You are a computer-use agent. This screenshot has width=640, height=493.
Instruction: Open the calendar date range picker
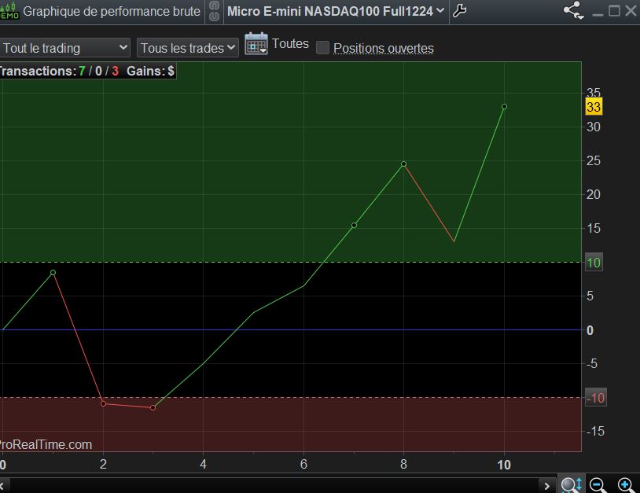256,44
